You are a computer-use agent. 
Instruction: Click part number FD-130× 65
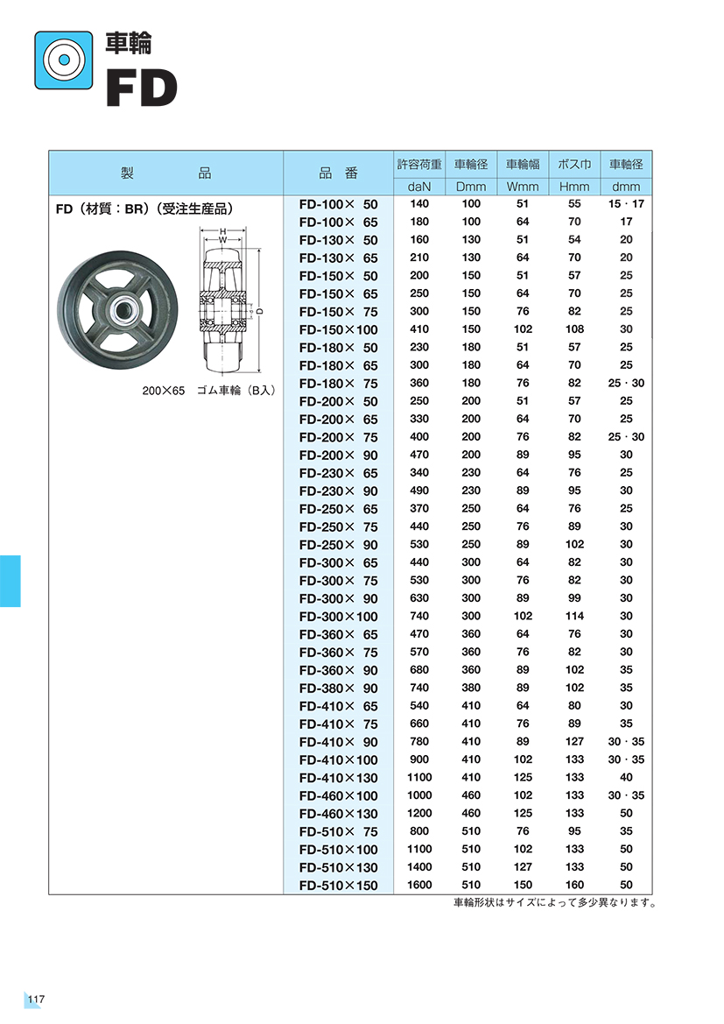click(x=338, y=258)
